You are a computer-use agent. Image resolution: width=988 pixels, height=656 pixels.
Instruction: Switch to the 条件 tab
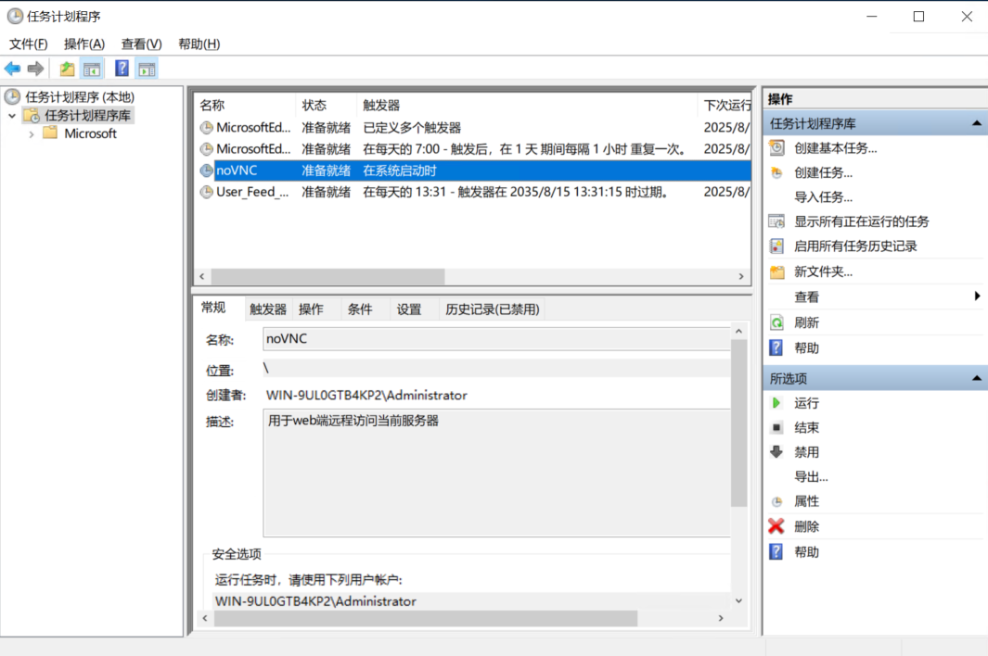pyautogui.click(x=360, y=309)
